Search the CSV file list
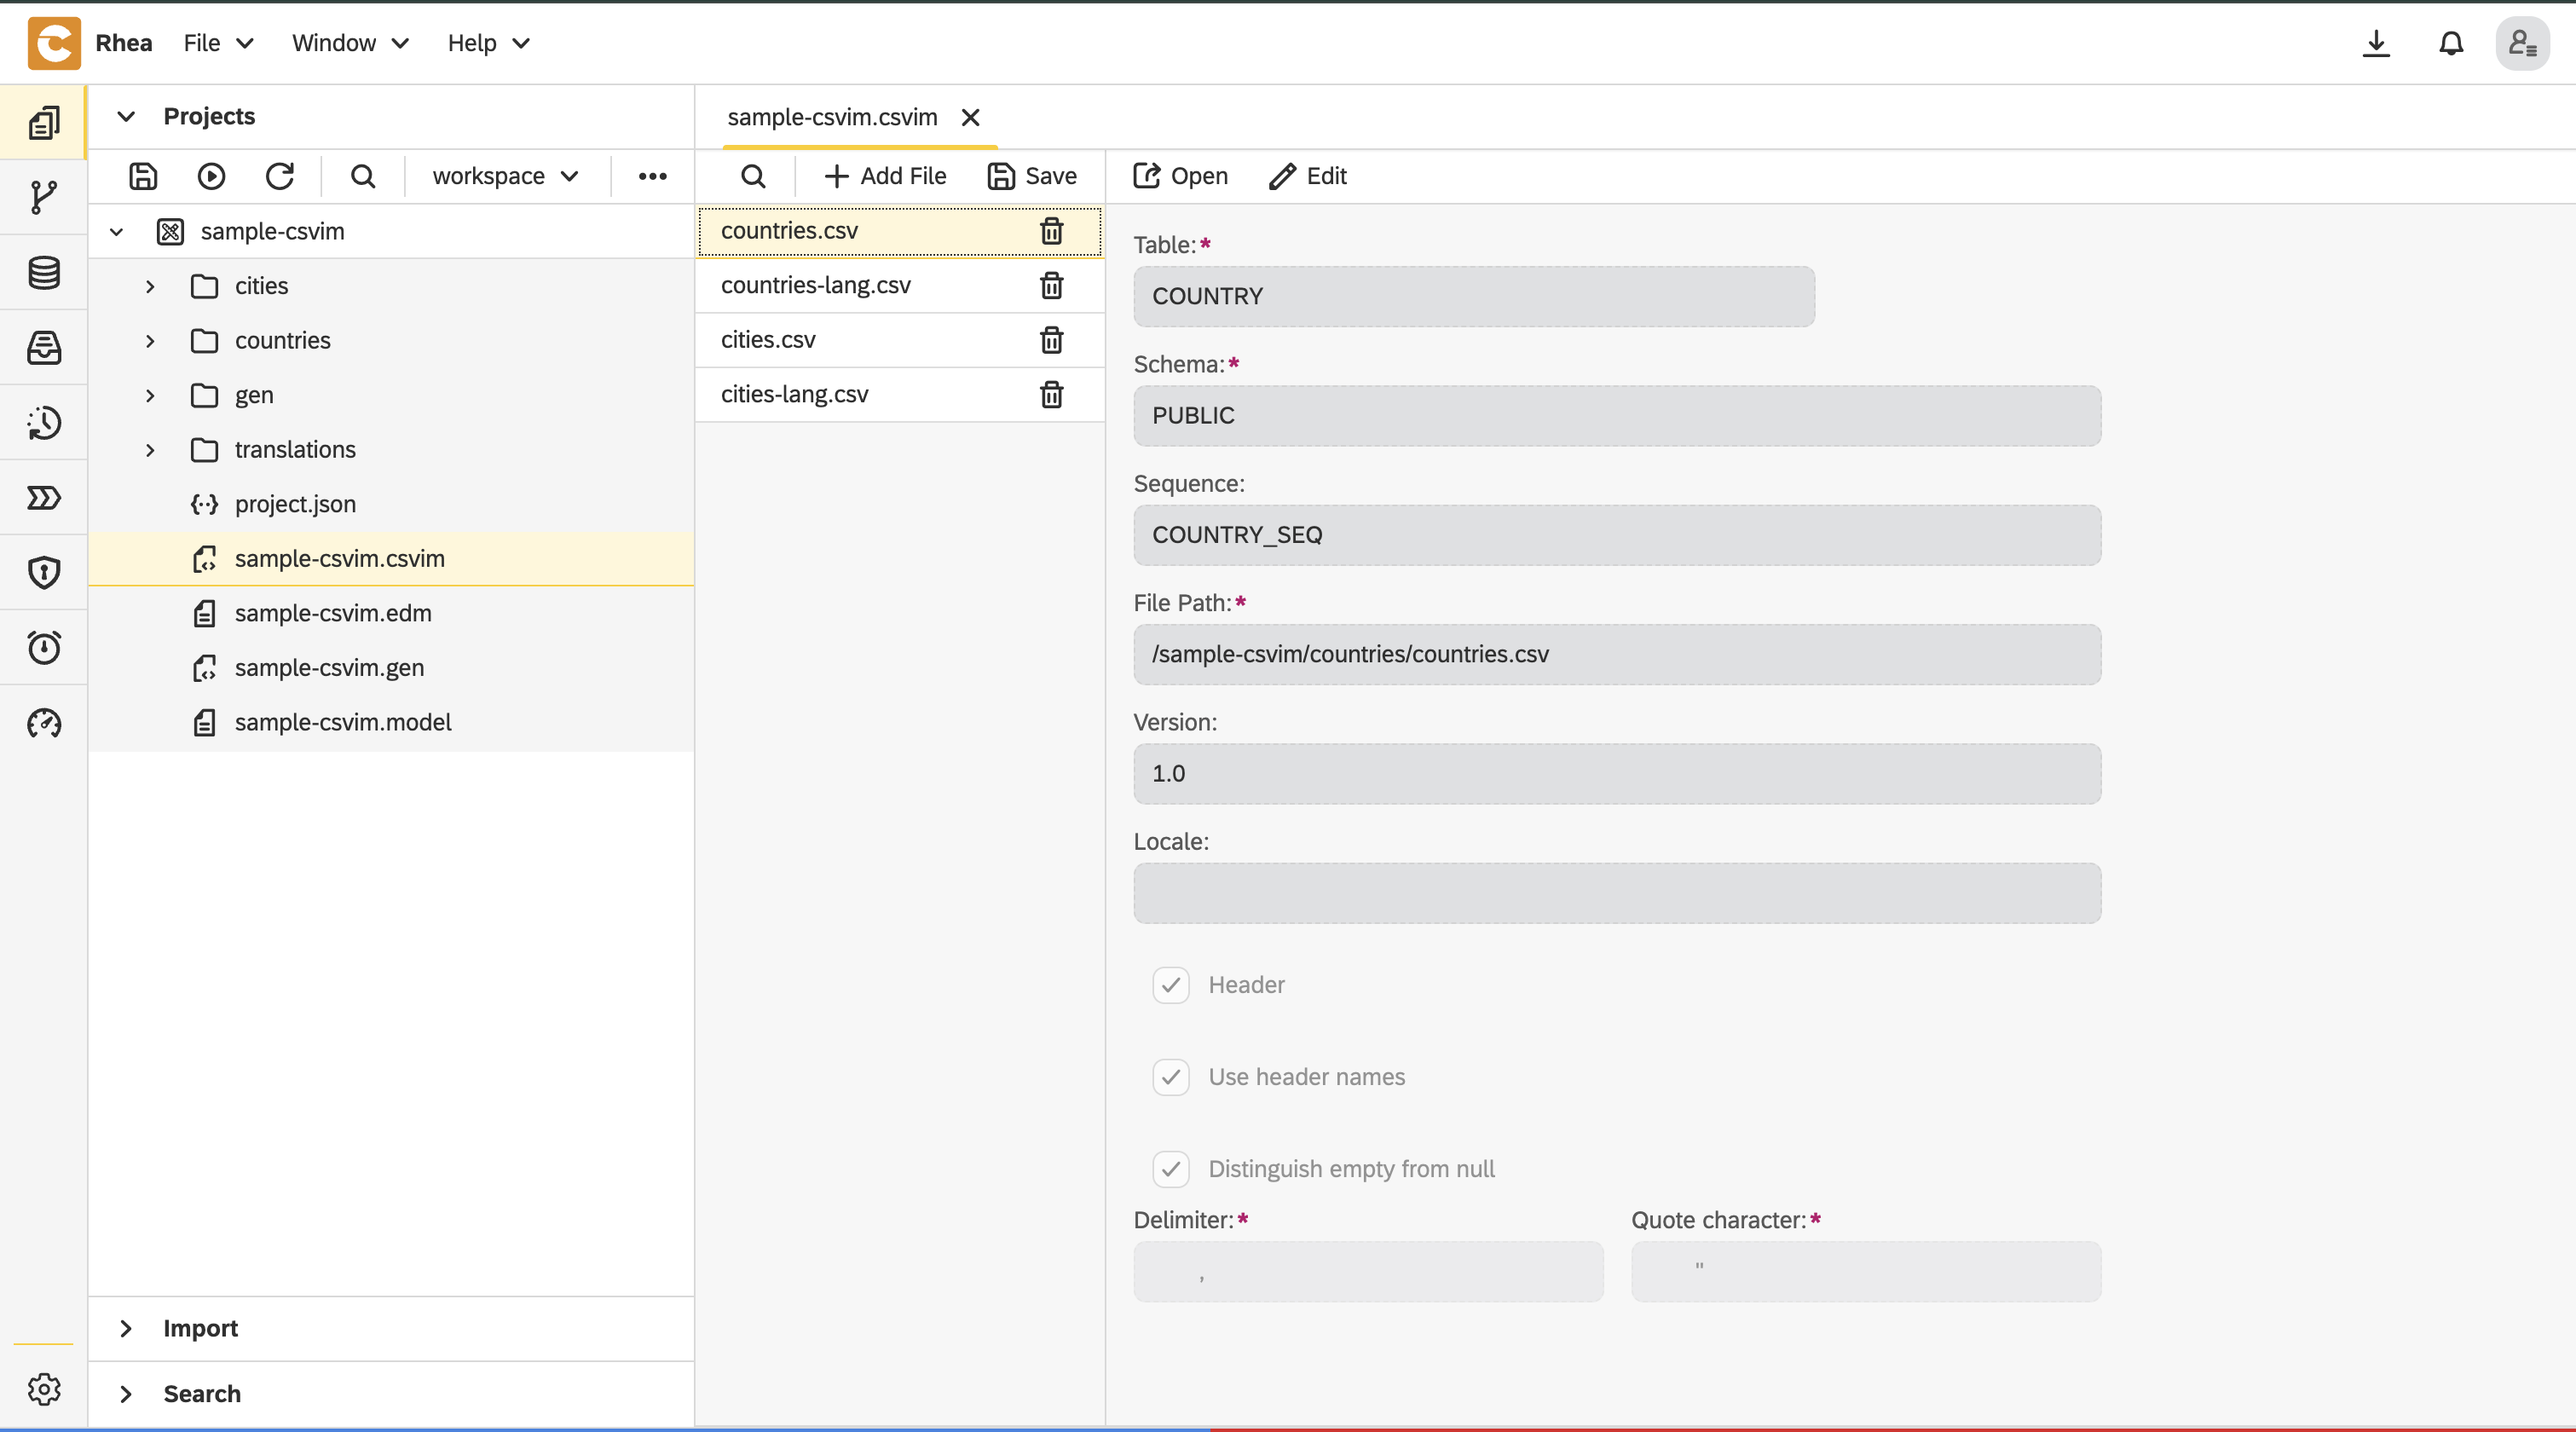 tap(753, 176)
